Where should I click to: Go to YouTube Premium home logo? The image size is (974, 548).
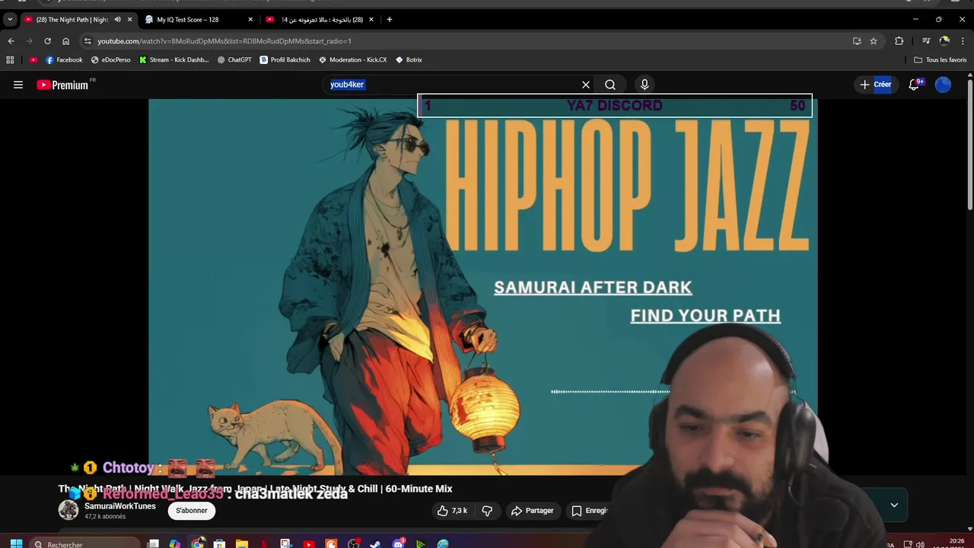63,84
